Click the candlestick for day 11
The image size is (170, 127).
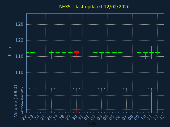click(x=151, y=52)
